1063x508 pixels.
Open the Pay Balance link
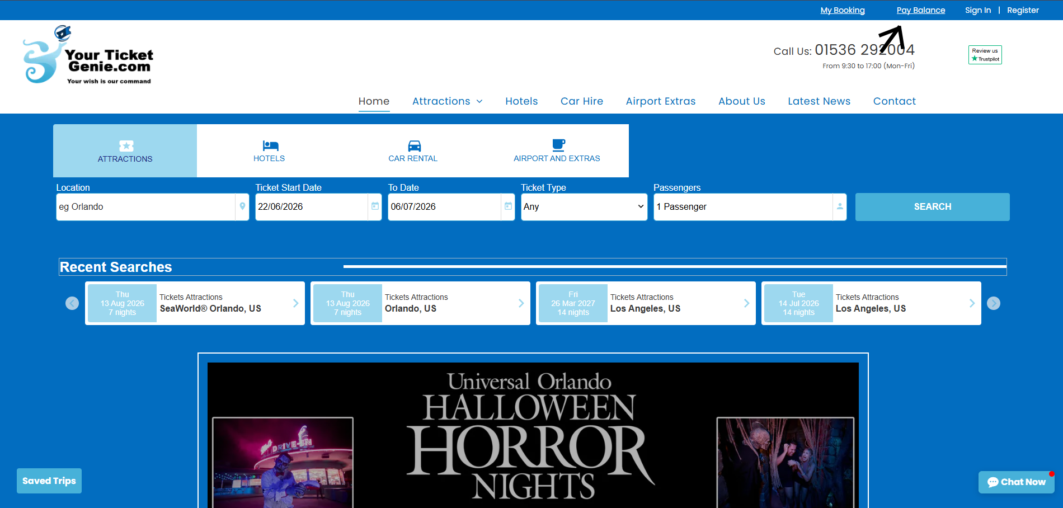[x=921, y=10]
